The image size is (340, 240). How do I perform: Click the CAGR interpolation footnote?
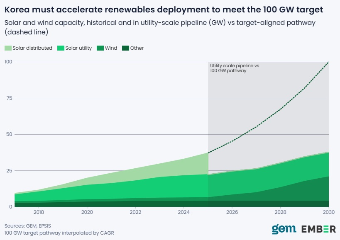coord(59,233)
